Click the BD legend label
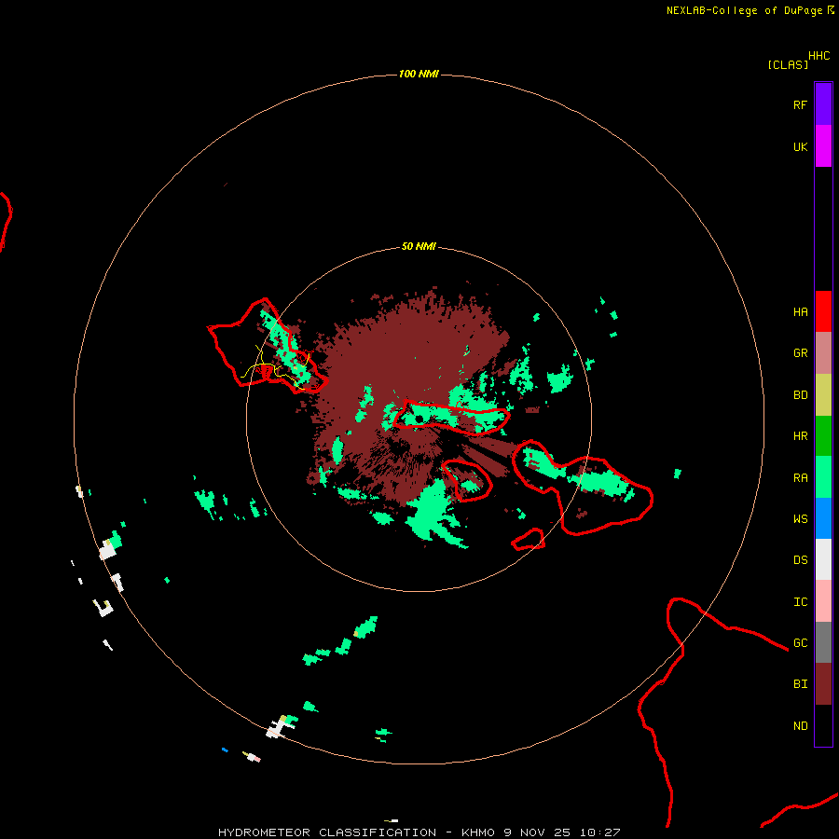 [x=800, y=395]
